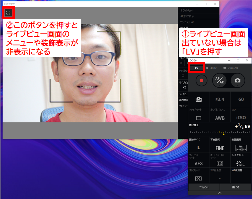Screen dimensions: 252x199
Task: Maximize the LIVE VIEW window
Action: point(206,4)
